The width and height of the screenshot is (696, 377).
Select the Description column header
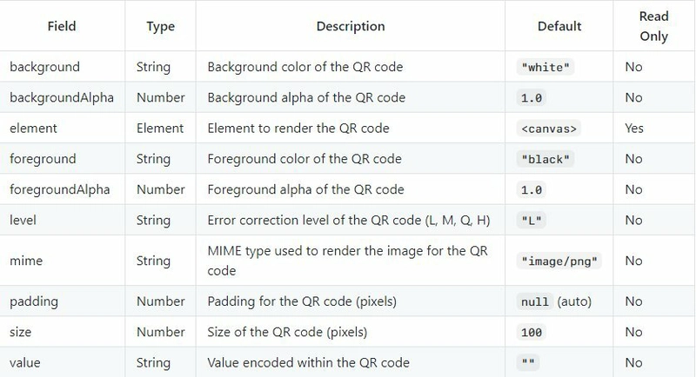[x=351, y=26]
